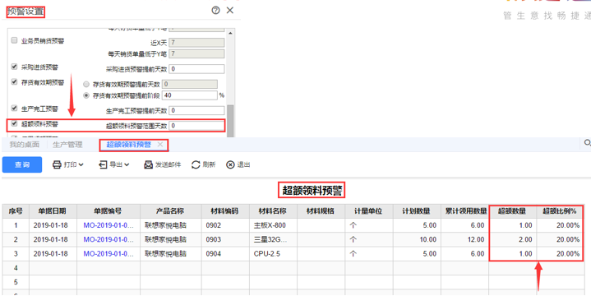This screenshot has height=296, width=591.
Task: Click material code 0902 cell
Action: tap(225, 225)
